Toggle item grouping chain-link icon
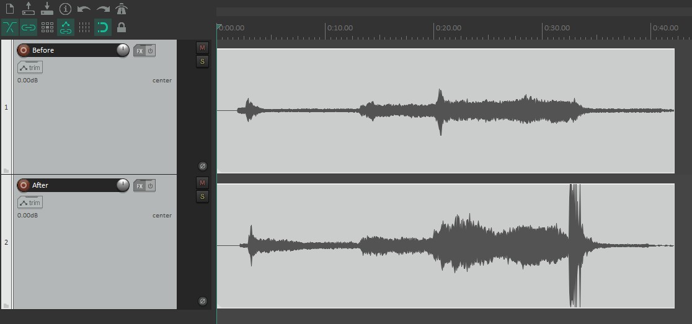This screenshot has width=692, height=324. 29,27
